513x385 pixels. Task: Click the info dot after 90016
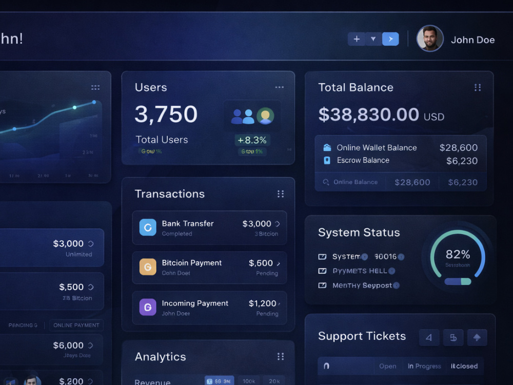pyautogui.click(x=401, y=257)
